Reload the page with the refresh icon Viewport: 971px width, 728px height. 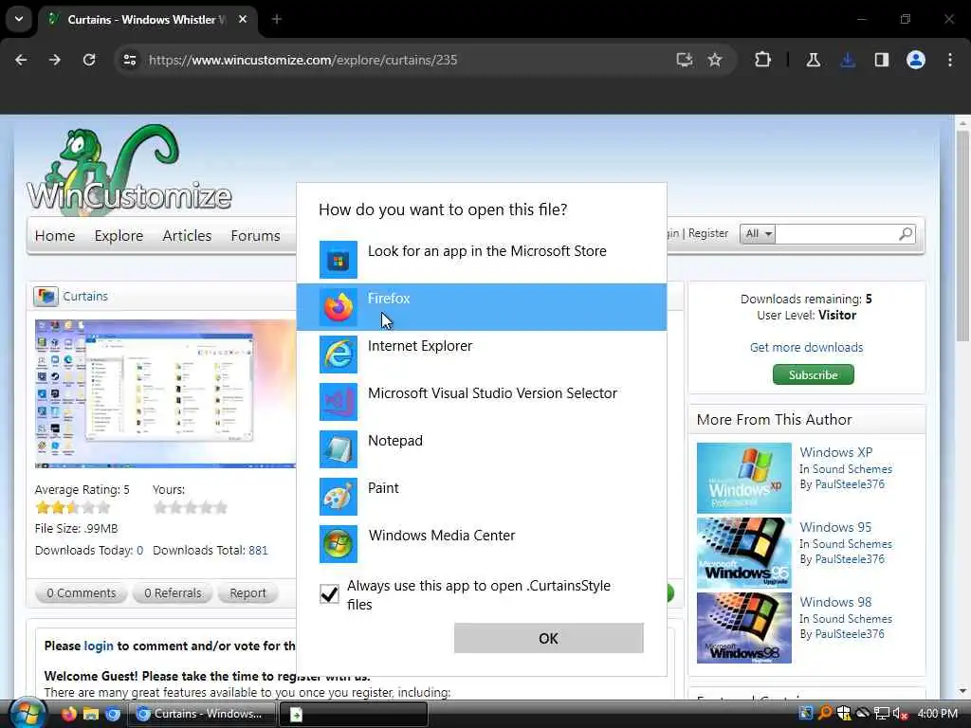pyautogui.click(x=89, y=60)
